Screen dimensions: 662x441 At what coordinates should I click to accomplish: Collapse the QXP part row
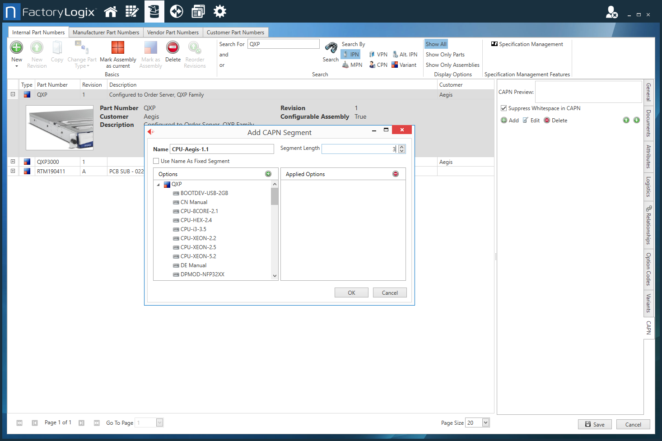pos(12,94)
